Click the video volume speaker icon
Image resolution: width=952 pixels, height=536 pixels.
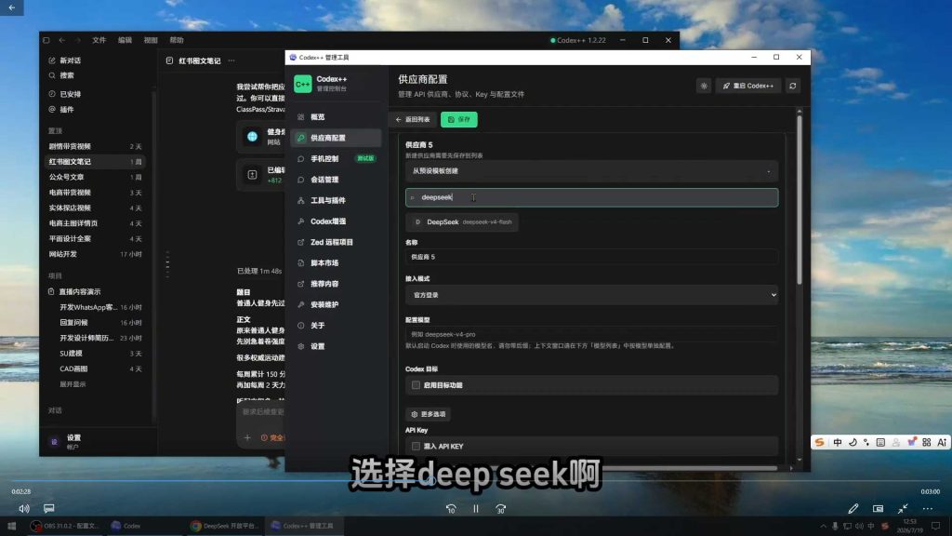(23, 509)
